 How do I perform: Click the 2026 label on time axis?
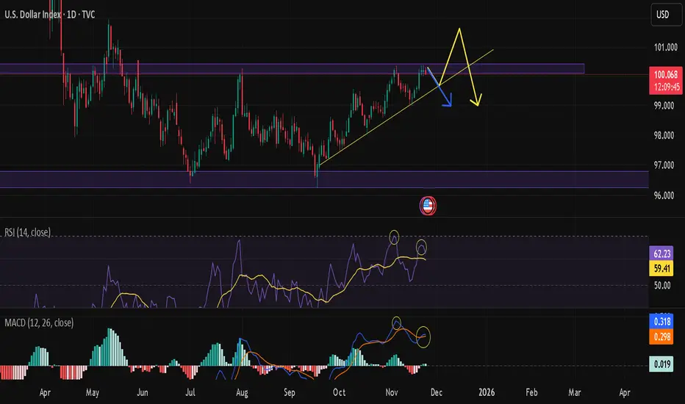487,392
